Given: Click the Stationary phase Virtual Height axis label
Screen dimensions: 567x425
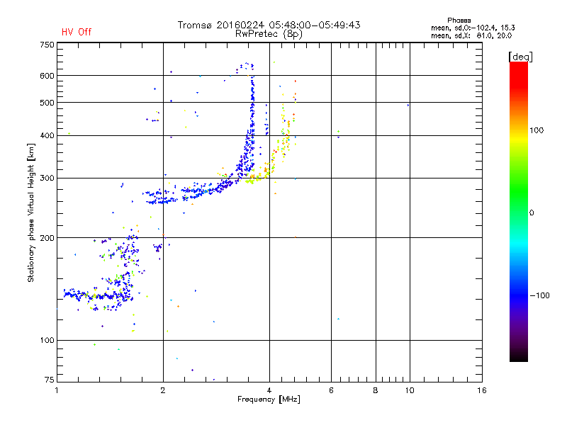Looking at the screenshot, I should tap(31, 213).
